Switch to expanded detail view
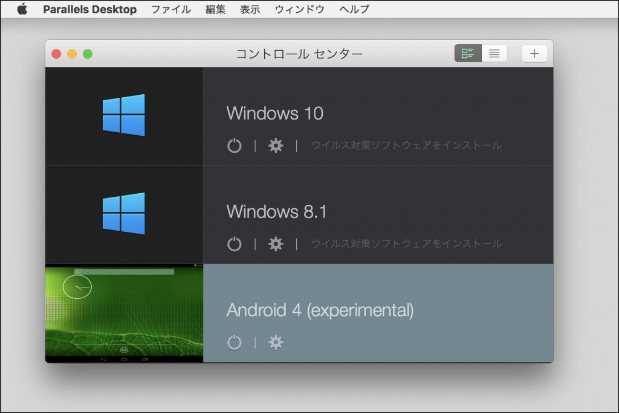Image resolution: width=619 pixels, height=413 pixels. pos(468,54)
